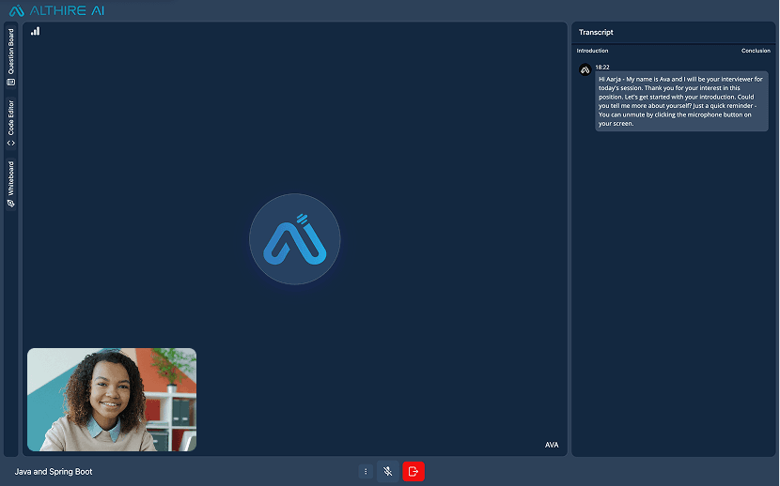Viewport: 780px width, 486px height.
Task: Open the Question Board side panel
Action: [x=11, y=57]
